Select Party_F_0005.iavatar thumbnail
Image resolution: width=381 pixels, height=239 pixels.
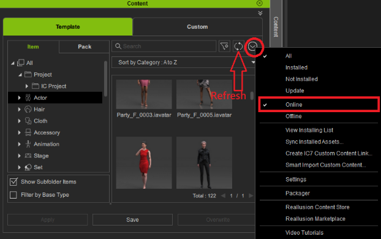point(204,94)
